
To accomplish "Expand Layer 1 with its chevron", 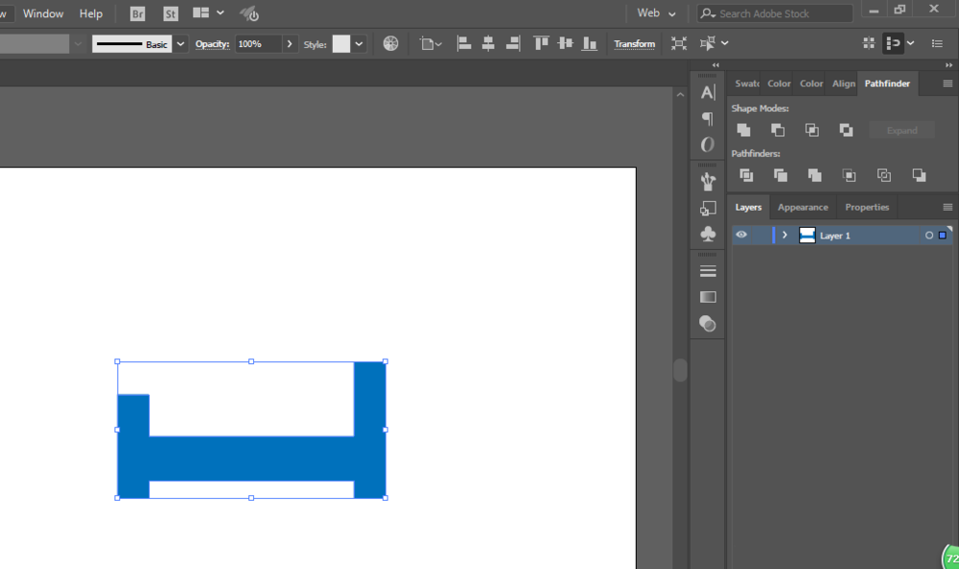I will pyautogui.click(x=784, y=236).
